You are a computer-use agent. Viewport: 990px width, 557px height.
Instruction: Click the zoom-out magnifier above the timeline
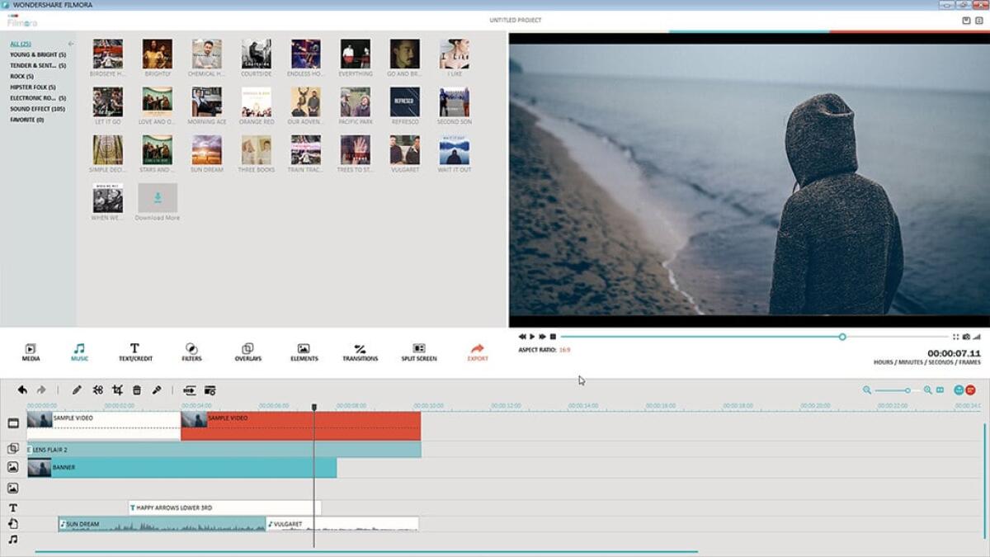[x=866, y=389]
